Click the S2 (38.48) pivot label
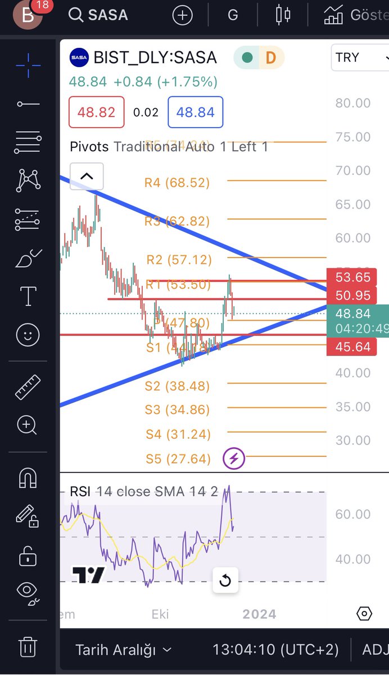This screenshot has height=675, width=389. (x=178, y=386)
